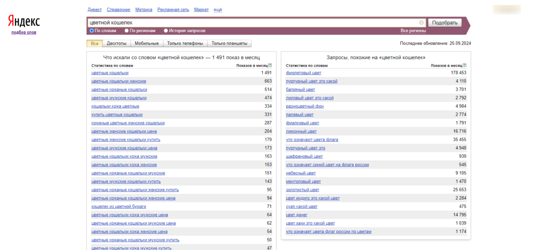Open the «цветные кошельки женские» query link

click(x=119, y=81)
